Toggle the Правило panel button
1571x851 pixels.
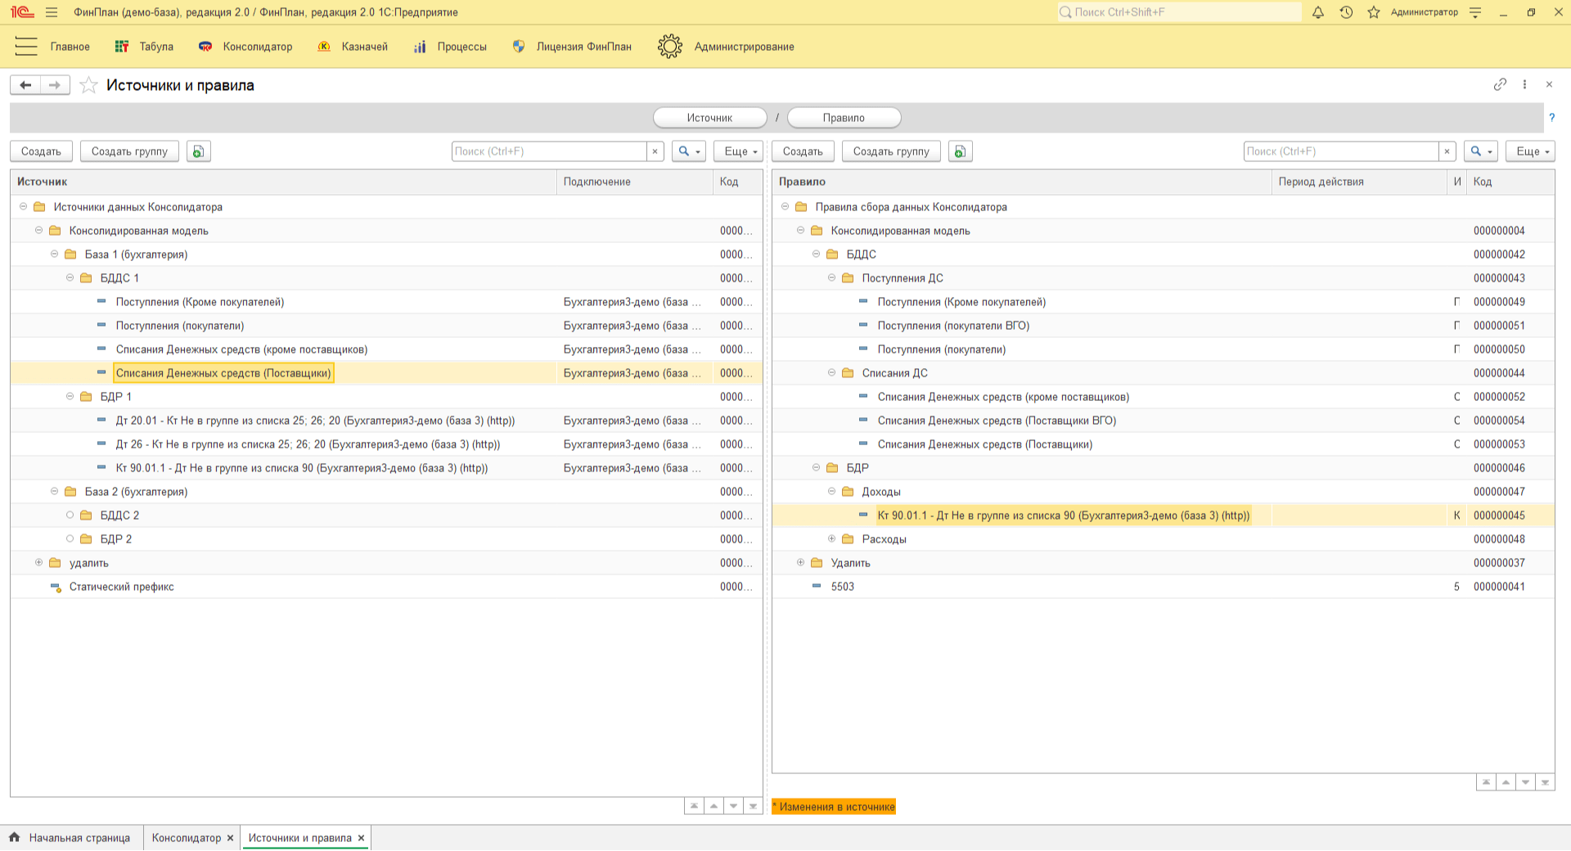pos(844,118)
